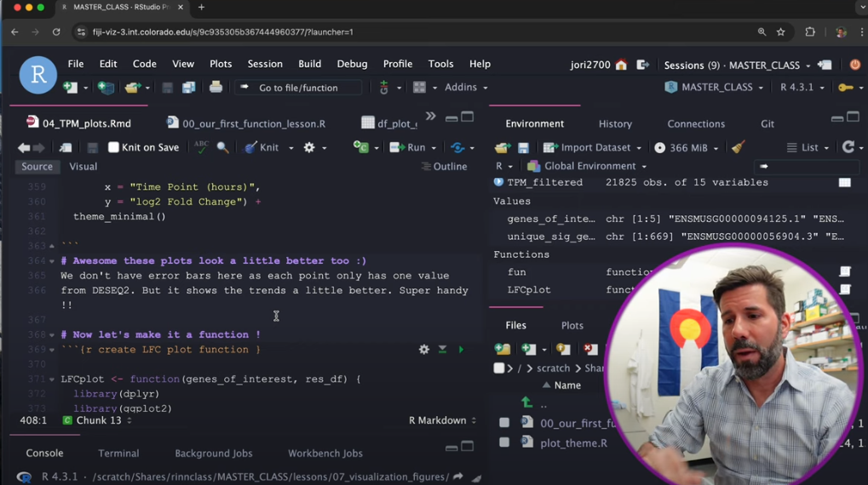868x485 pixels.
Task: Click the spell check ABC icon
Action: coord(201,147)
